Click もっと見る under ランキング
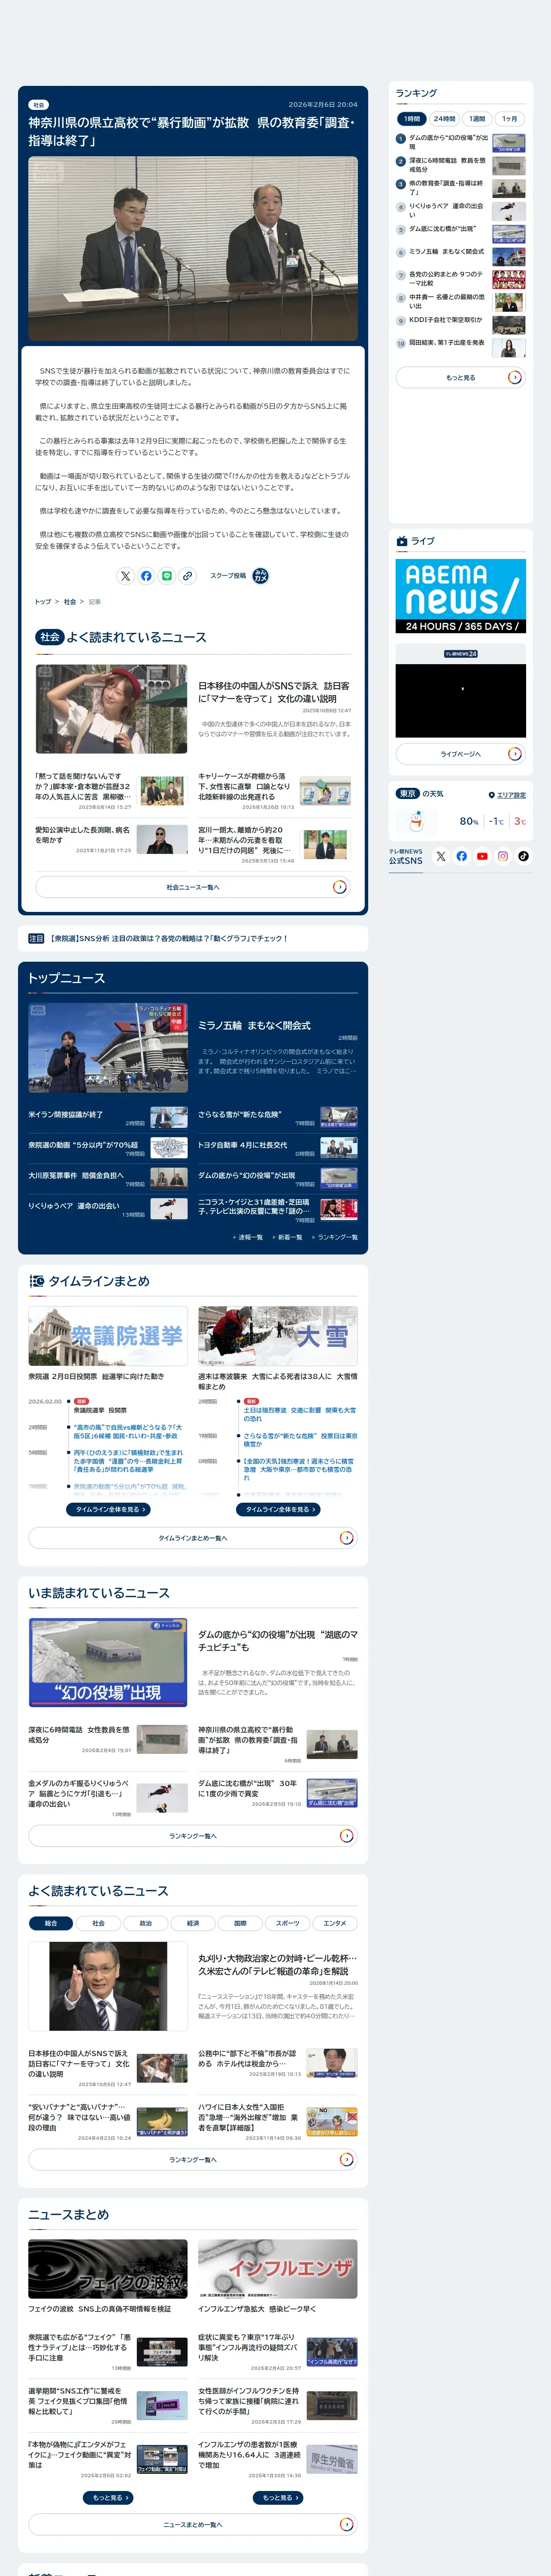The height and width of the screenshot is (2576, 551). (x=460, y=377)
